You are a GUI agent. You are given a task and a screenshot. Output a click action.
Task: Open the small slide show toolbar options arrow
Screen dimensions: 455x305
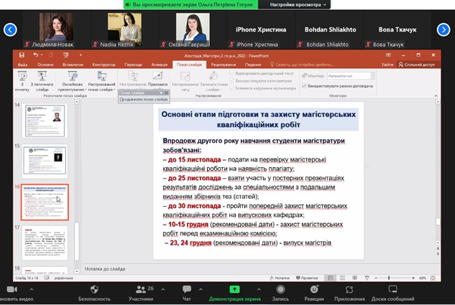(161, 93)
